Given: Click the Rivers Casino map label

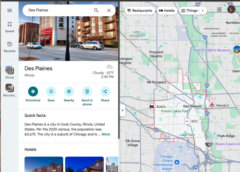Looking at the screenshot, I should tap(227, 144).
